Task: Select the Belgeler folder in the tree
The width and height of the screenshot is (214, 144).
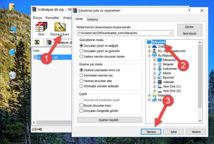Action: point(168,64)
